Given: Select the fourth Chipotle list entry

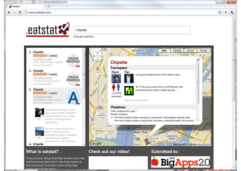Looking at the screenshot, I should 38,144.
